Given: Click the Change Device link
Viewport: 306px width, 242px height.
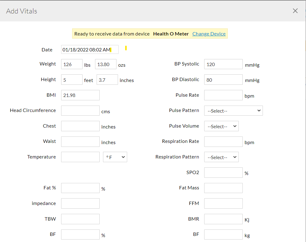Looking at the screenshot, I should [209, 34].
